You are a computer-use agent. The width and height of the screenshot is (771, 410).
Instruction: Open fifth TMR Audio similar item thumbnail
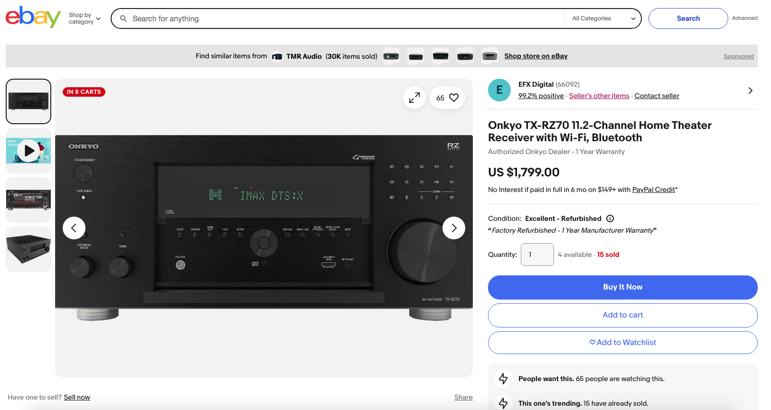tap(490, 56)
